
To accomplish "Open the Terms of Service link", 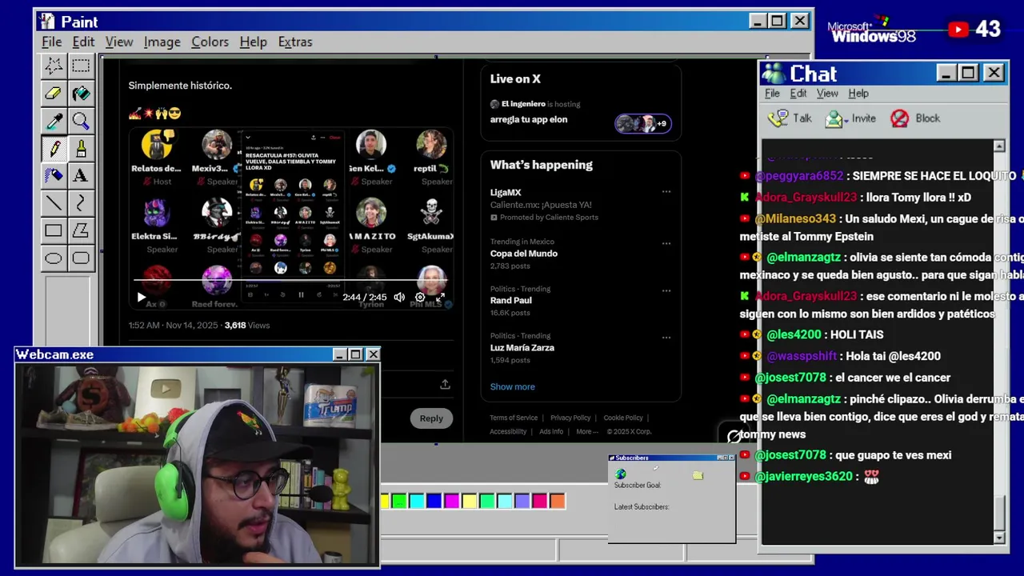I will coord(514,418).
